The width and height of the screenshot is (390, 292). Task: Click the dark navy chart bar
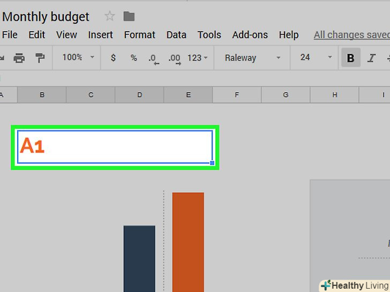[x=139, y=259]
